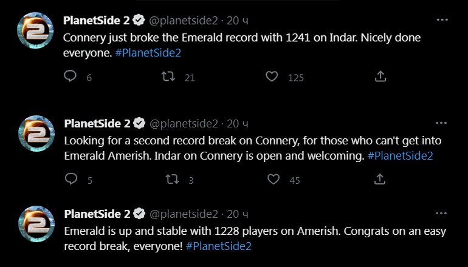Click the 20 ч timestamp on second tweet
Screen dimensions: 468x267
(x=237, y=123)
